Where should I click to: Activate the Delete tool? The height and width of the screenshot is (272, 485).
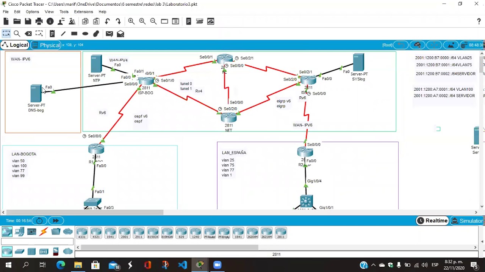pos(28,34)
